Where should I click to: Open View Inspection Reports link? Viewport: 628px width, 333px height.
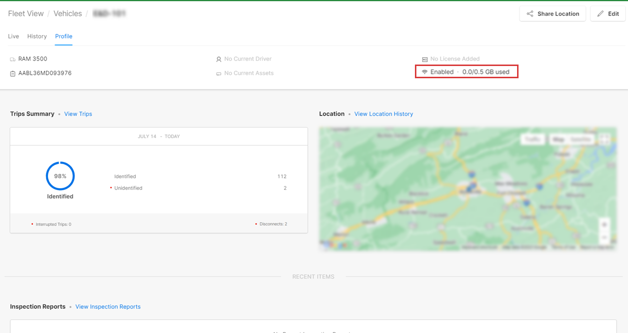coord(108,307)
